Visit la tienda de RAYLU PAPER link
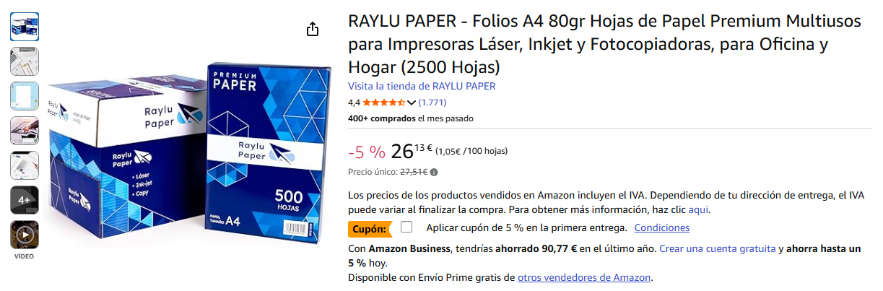This screenshot has height=291, width=883. click(x=422, y=86)
